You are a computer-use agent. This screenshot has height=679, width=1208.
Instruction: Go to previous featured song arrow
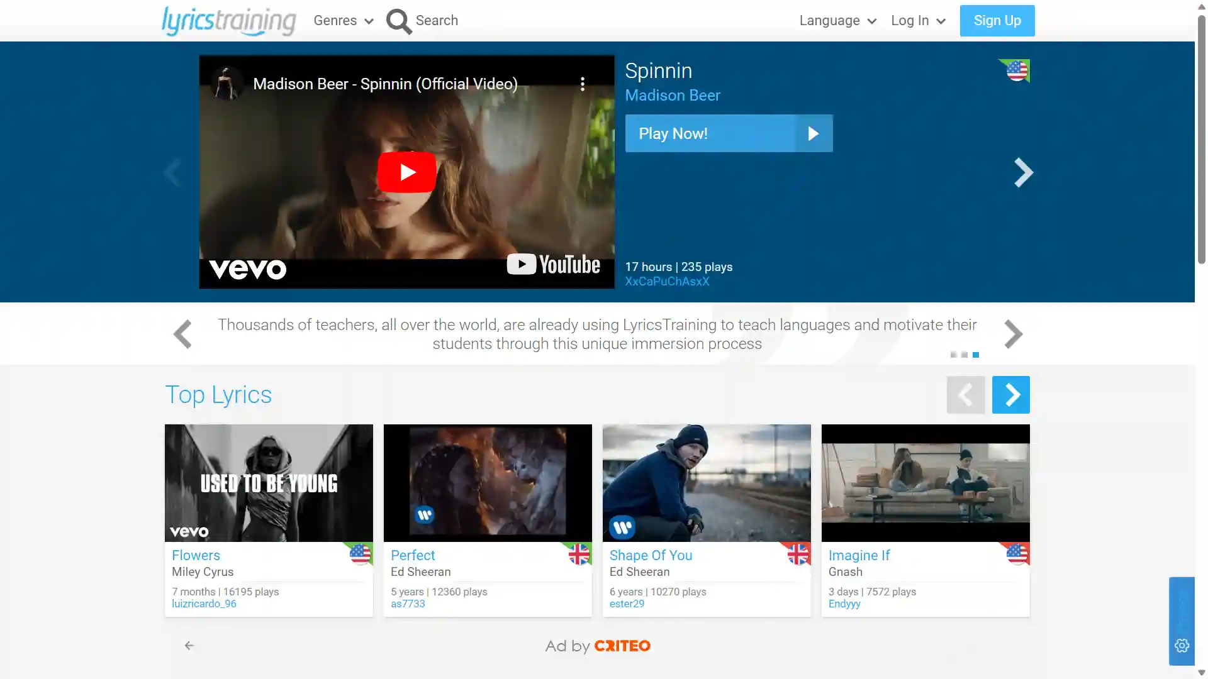[x=172, y=172]
